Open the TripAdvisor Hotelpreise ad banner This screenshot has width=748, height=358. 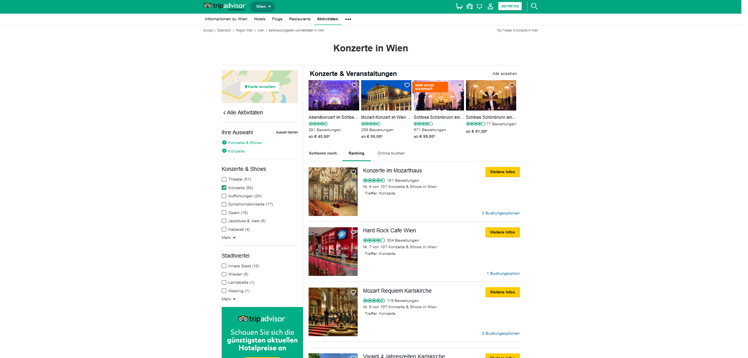coord(262,333)
